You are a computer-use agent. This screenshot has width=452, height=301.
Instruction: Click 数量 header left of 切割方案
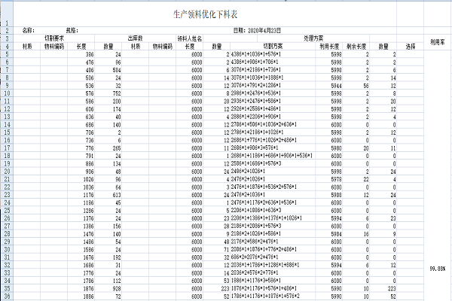(217, 46)
